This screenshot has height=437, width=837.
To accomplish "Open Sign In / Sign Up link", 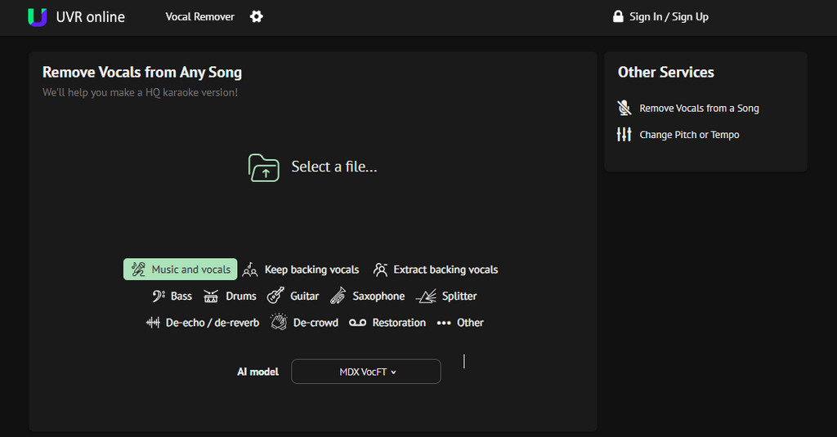I will coord(669,16).
